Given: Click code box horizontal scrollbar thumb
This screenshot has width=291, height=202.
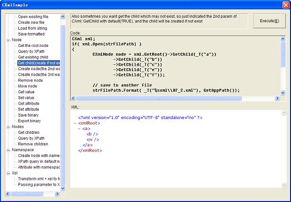Looking at the screenshot, I should click(x=159, y=98).
